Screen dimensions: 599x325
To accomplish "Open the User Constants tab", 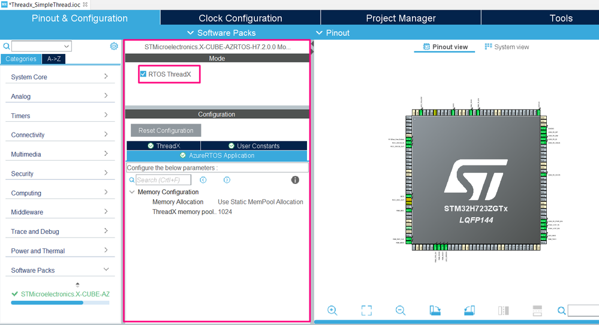I will pyautogui.click(x=254, y=146).
